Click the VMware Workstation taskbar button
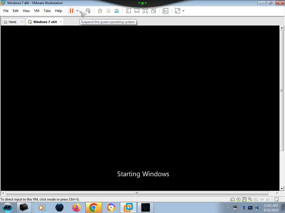 point(128,207)
